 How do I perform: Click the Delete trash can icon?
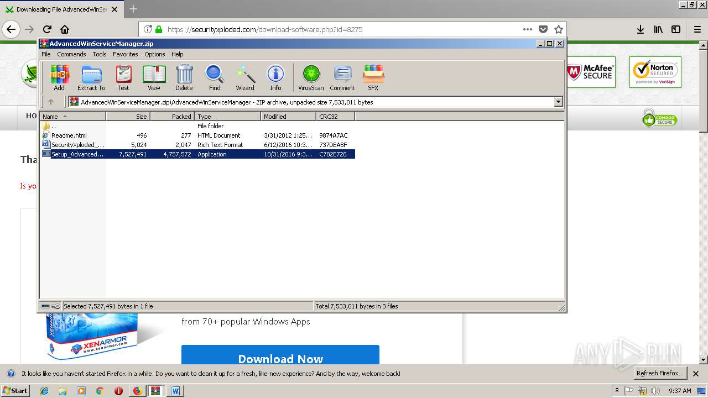tap(184, 77)
